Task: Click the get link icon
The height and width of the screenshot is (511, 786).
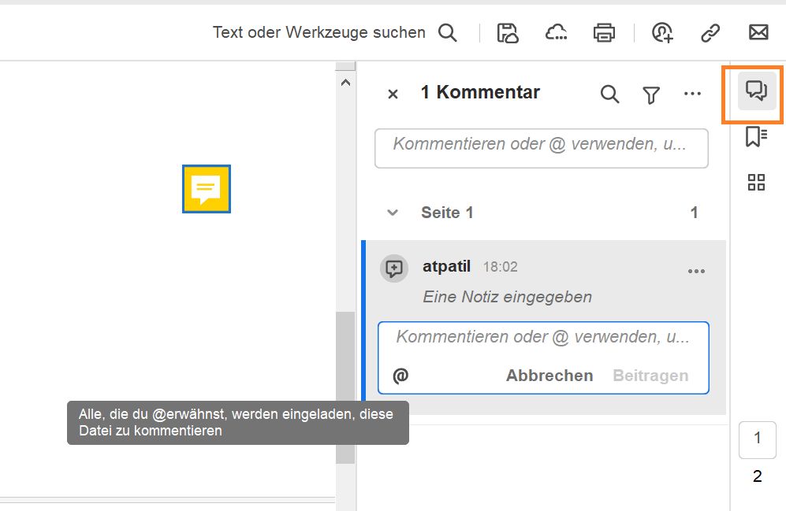Action: click(710, 32)
